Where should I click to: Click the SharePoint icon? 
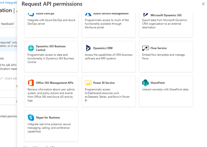pos(146,83)
